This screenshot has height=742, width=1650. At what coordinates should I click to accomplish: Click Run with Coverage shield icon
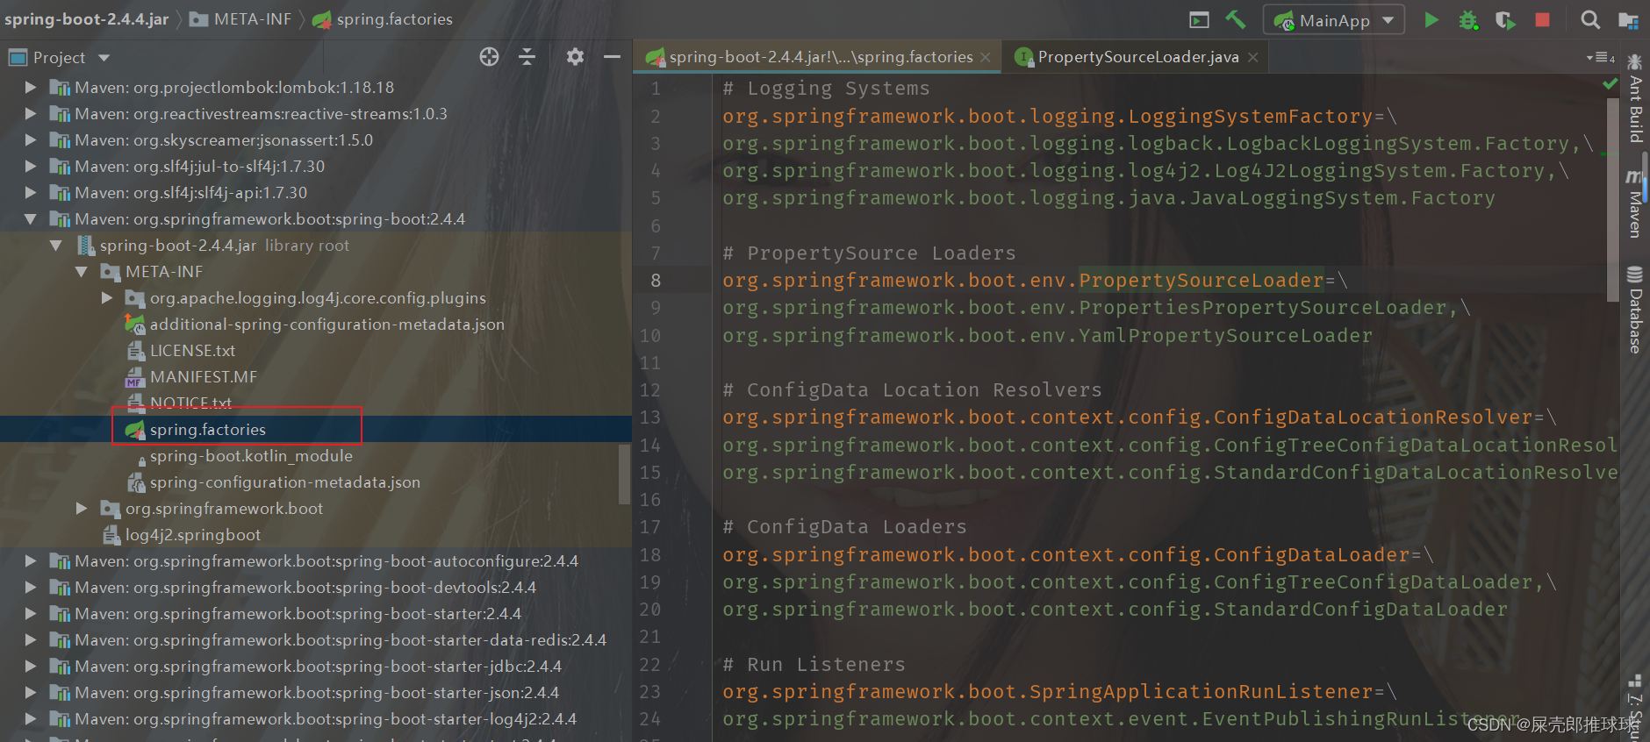click(x=1505, y=19)
